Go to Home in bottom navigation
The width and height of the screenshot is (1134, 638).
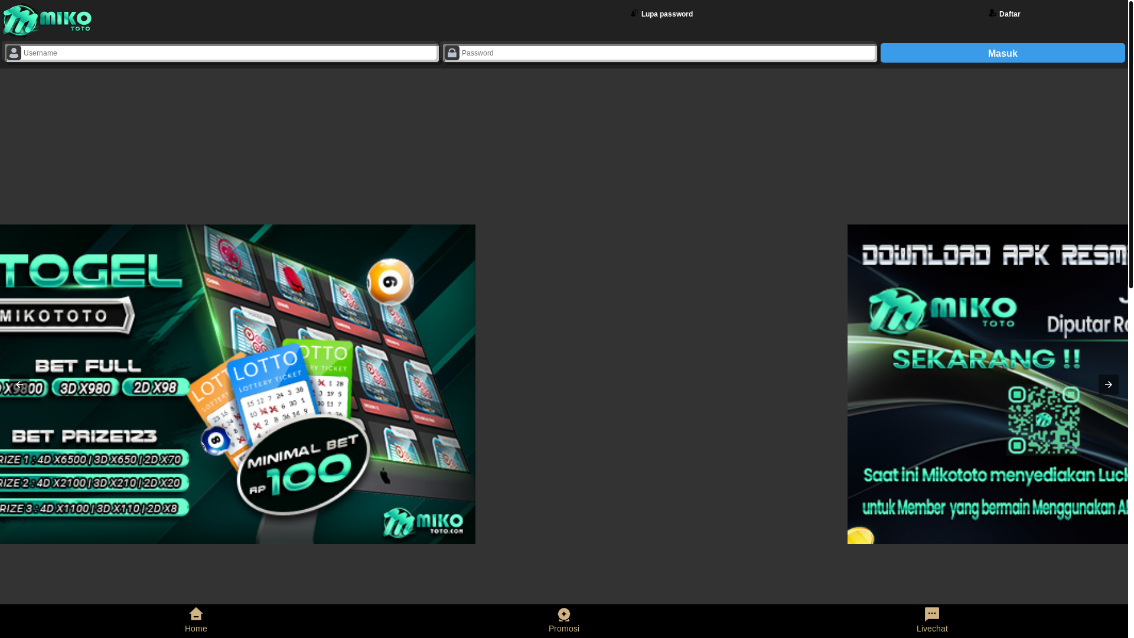coord(196,621)
